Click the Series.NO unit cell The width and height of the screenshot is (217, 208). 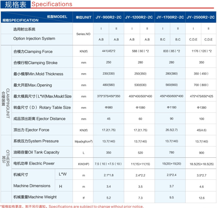(83, 34)
